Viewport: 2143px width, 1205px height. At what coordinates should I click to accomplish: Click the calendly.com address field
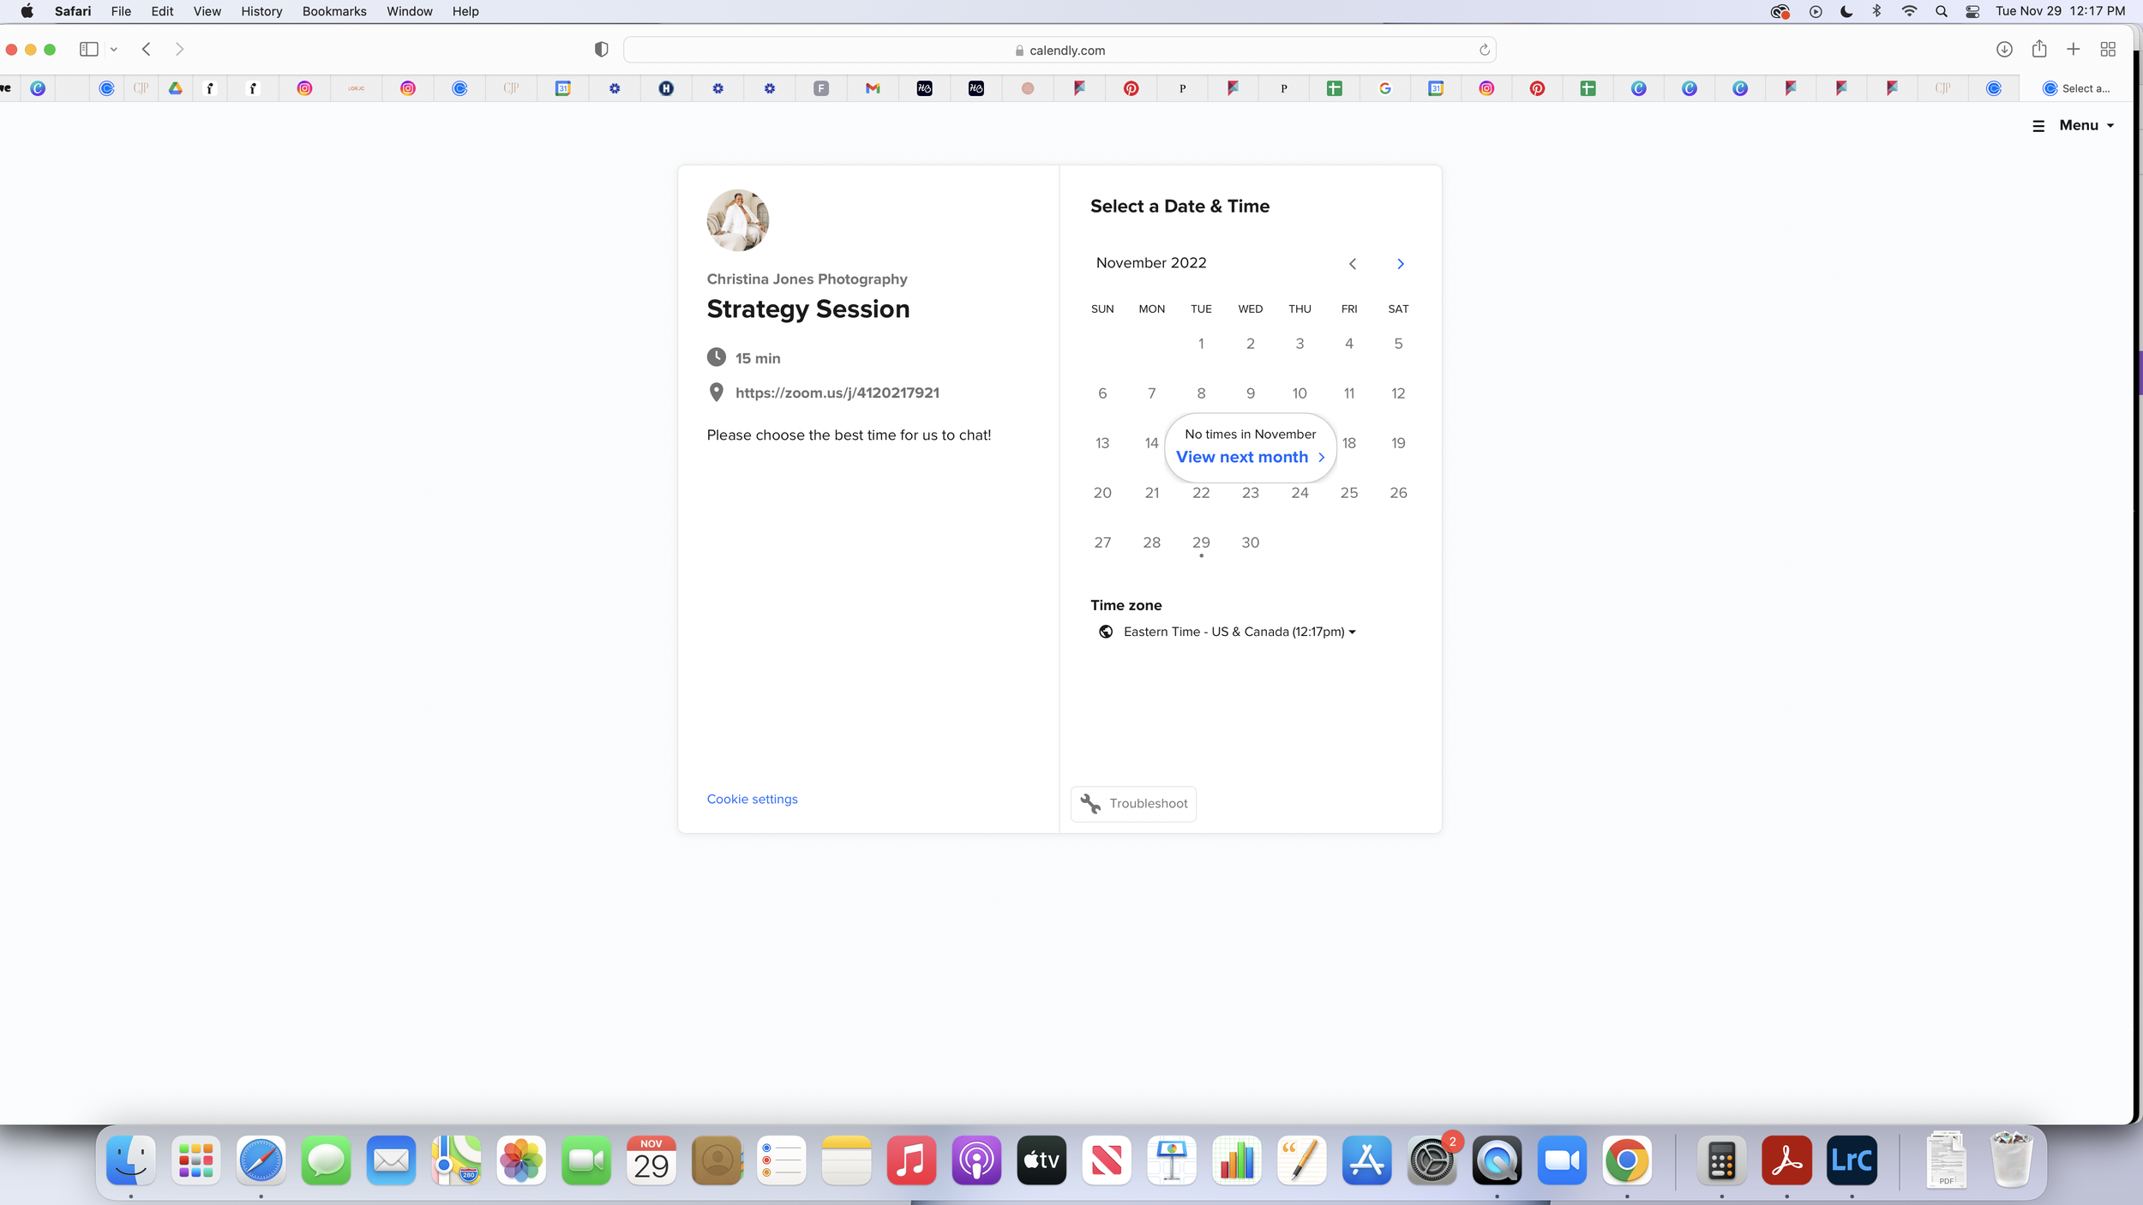tap(1059, 50)
